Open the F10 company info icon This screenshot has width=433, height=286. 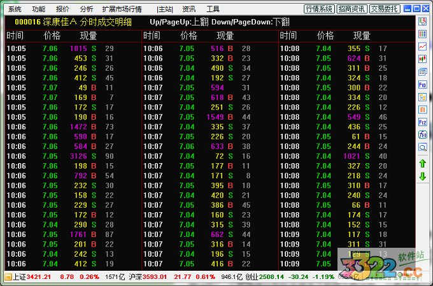422,85
